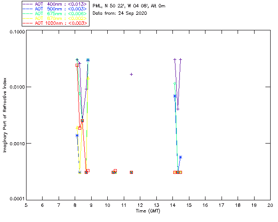Image resolution: width=278 pixels, height=222 pixels.
Task: Select the 'Data from: 24 Sep 2020' text
Action: pyautogui.click(x=120, y=13)
